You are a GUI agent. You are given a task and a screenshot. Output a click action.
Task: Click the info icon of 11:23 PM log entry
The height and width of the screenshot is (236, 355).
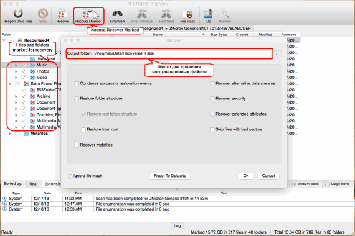pyautogui.click(x=4, y=199)
